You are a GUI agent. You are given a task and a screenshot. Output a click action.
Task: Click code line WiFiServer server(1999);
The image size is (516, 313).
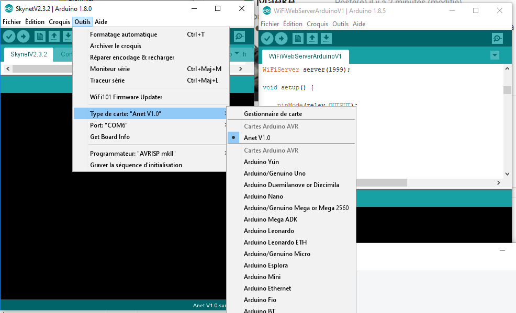(306, 69)
